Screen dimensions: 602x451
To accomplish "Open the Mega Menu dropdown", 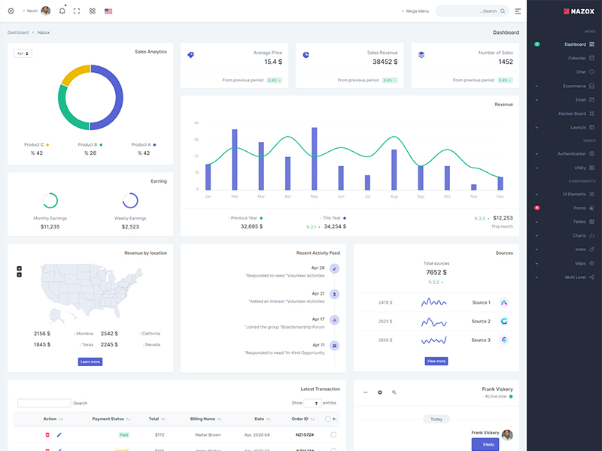I will tap(415, 11).
